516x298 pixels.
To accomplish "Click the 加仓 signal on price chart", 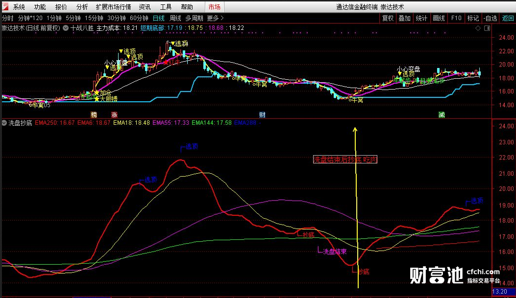I will tap(105, 92).
